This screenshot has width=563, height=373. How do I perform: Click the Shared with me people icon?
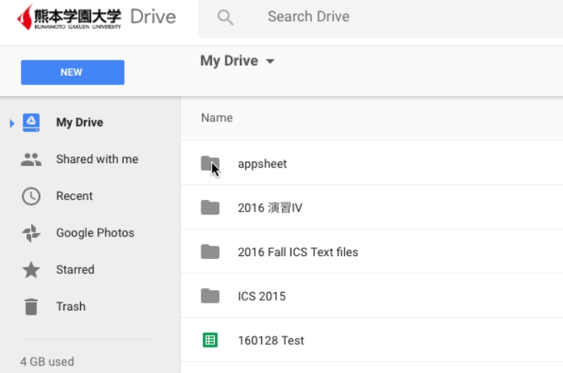pyautogui.click(x=31, y=159)
